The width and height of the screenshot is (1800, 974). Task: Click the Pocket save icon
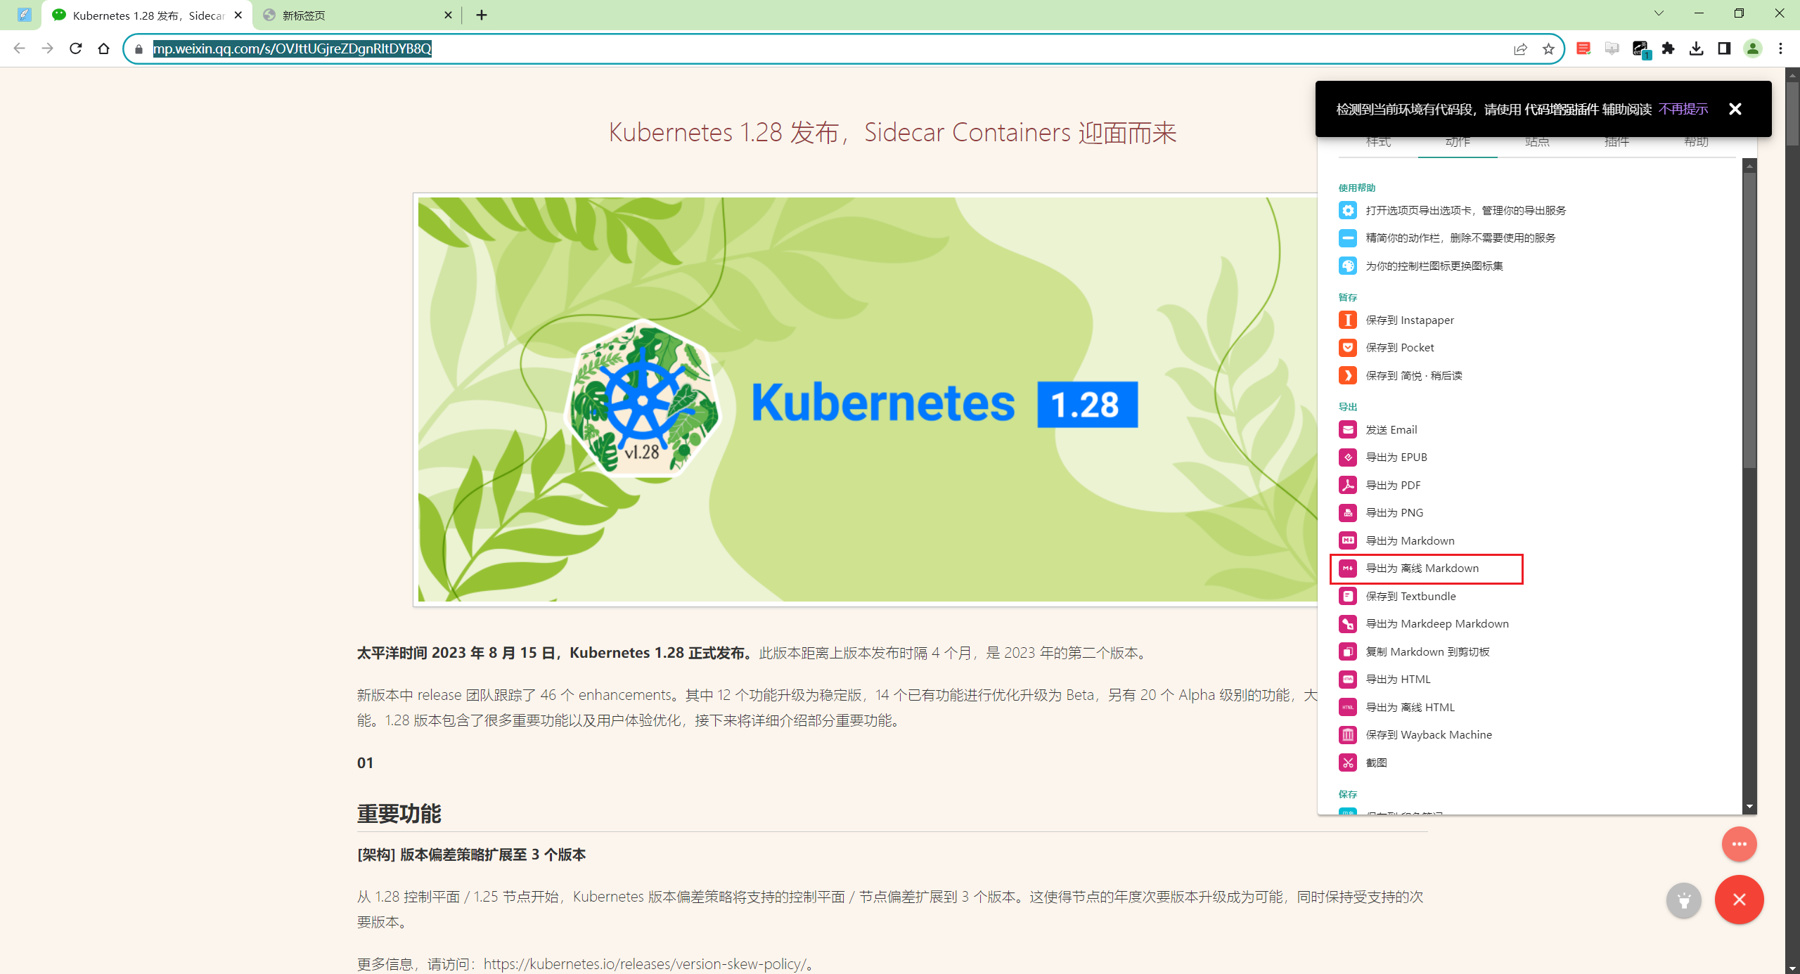pyautogui.click(x=1347, y=347)
